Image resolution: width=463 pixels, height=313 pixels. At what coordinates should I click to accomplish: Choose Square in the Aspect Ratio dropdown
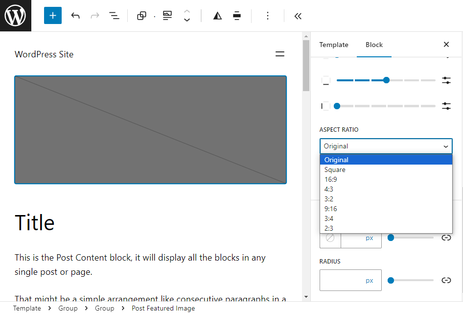click(335, 169)
